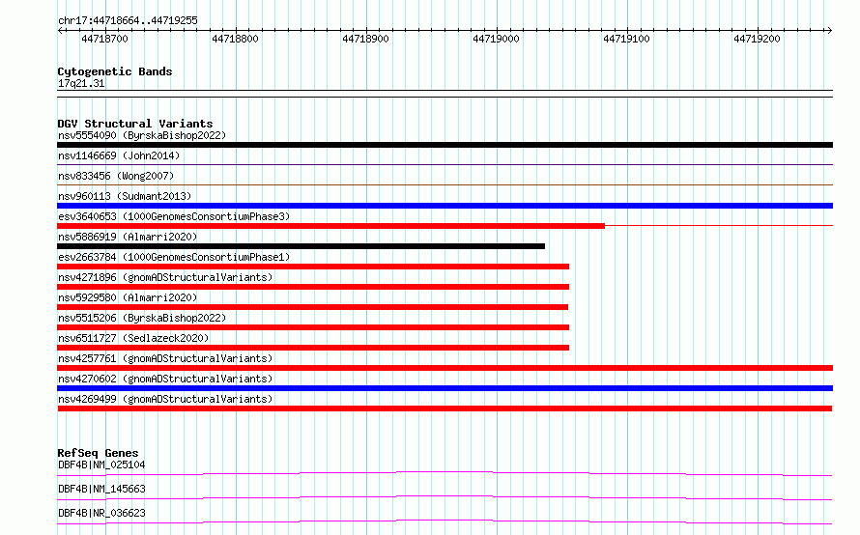Click the magenta gene line for NR_036623
Screen dimensions: 860x535
click(444, 521)
